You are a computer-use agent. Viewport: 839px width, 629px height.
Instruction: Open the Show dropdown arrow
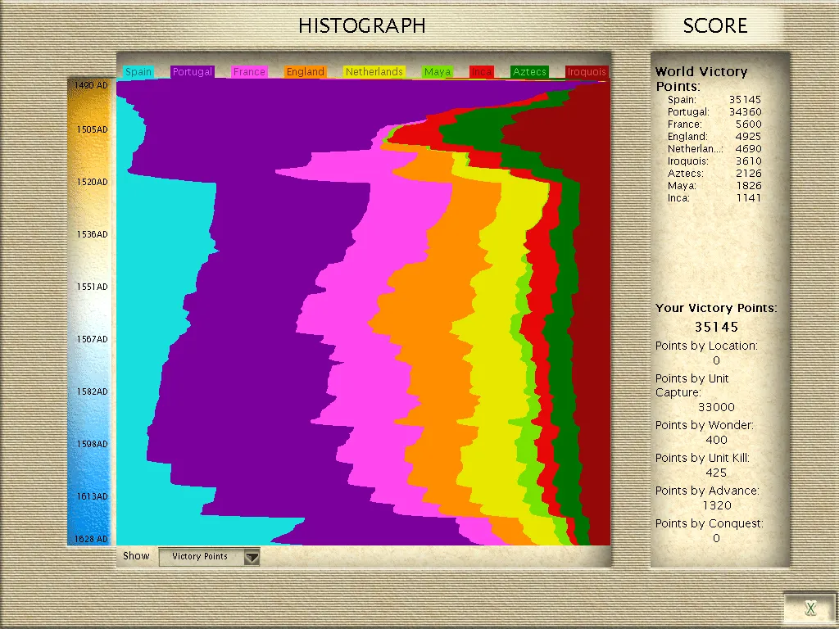pyautogui.click(x=252, y=557)
